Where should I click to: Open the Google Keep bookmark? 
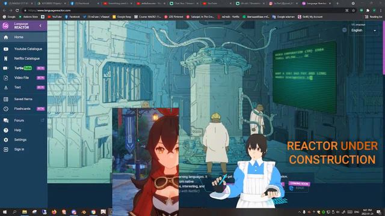(x=122, y=17)
